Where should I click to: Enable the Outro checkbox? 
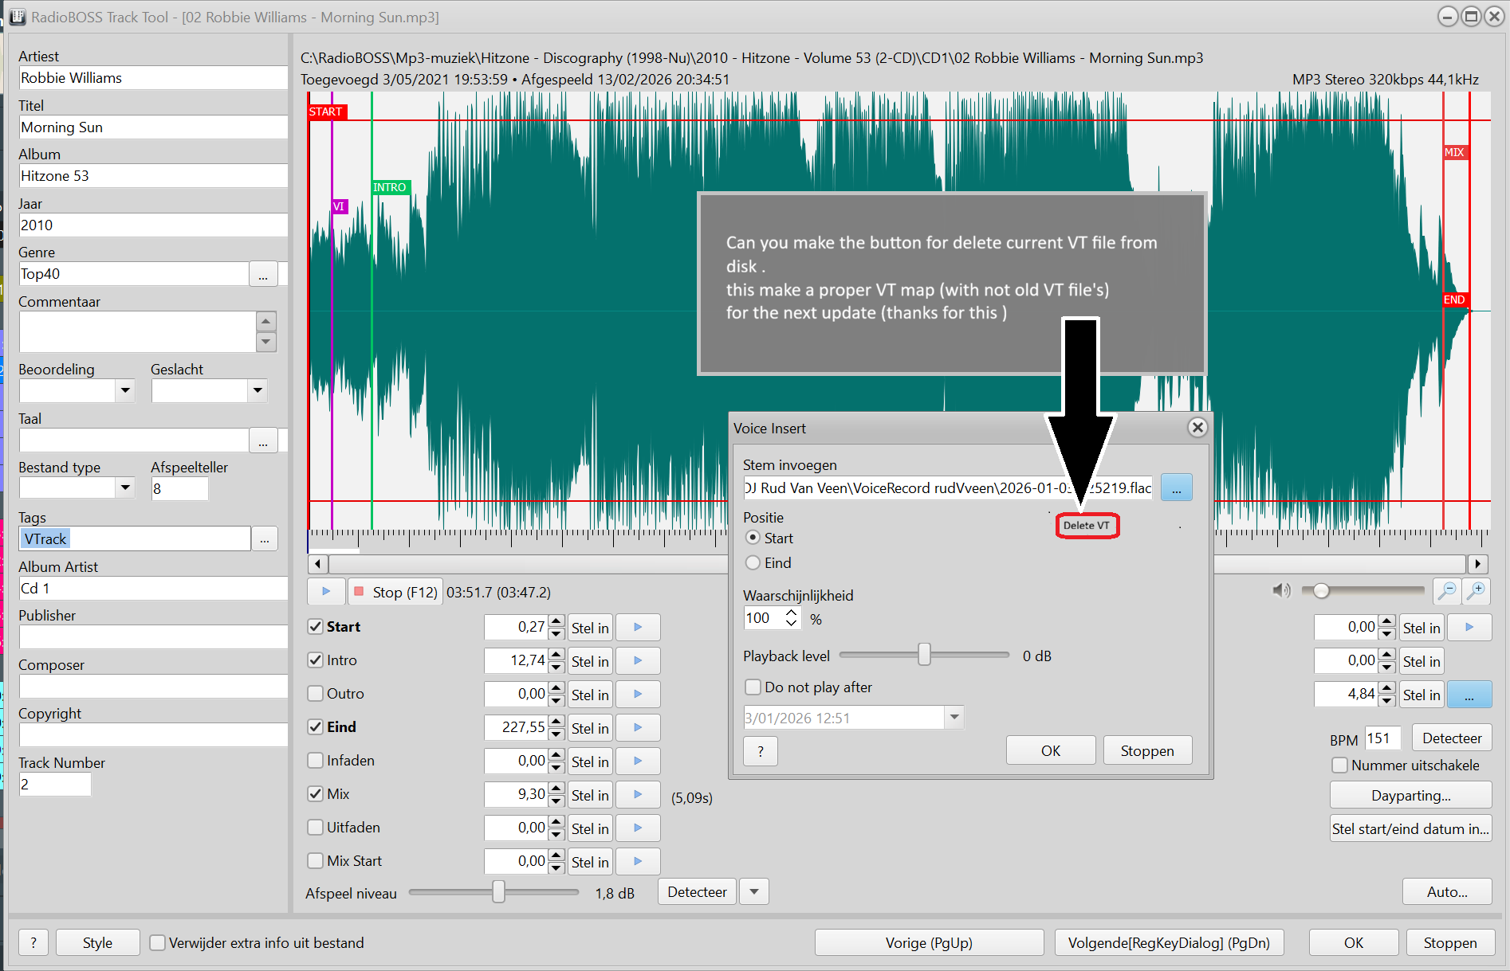(316, 694)
